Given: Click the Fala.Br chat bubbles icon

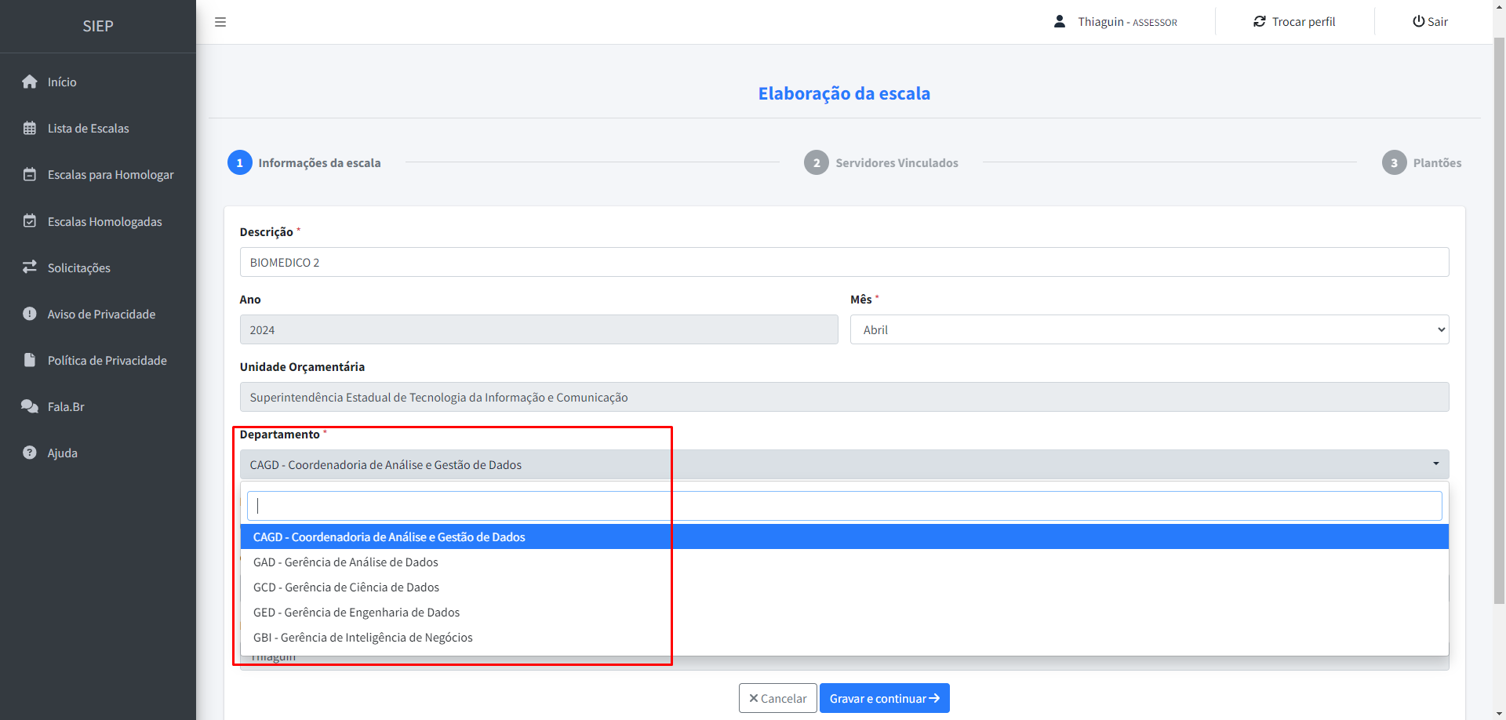Looking at the screenshot, I should [30, 406].
